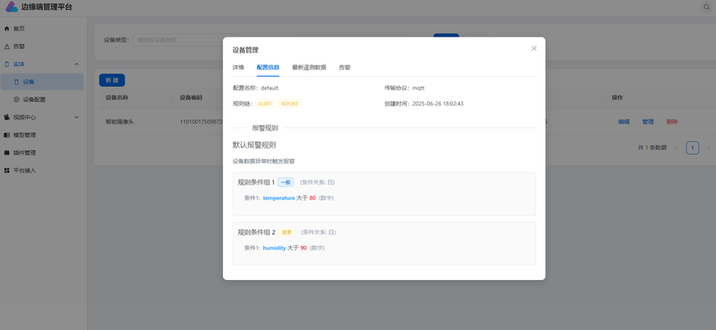Click the 实体 entity icon in the sidebar
This screenshot has height=330, width=716.
6,64
